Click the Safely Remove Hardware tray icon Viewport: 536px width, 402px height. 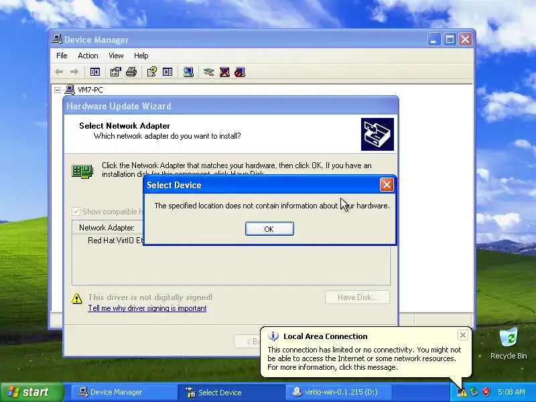(x=474, y=392)
